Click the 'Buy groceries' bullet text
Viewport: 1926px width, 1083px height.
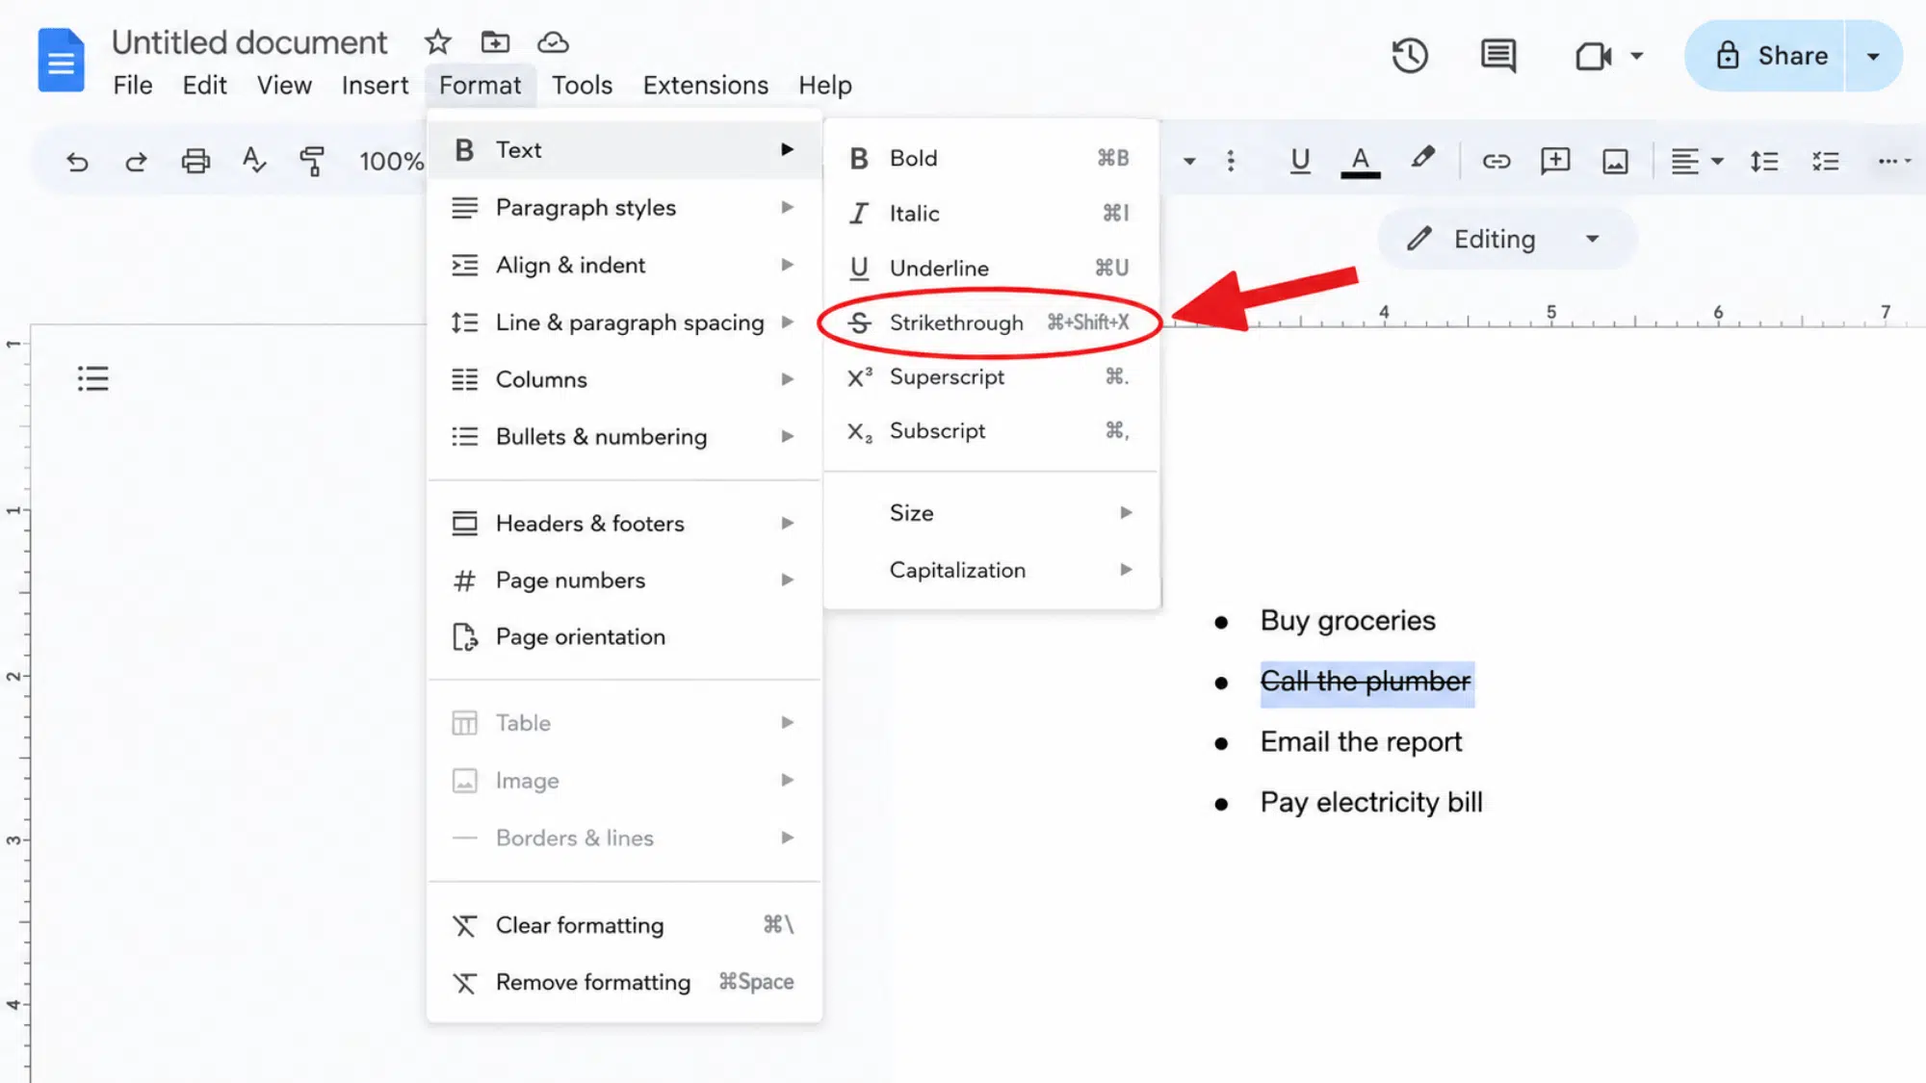(x=1347, y=620)
